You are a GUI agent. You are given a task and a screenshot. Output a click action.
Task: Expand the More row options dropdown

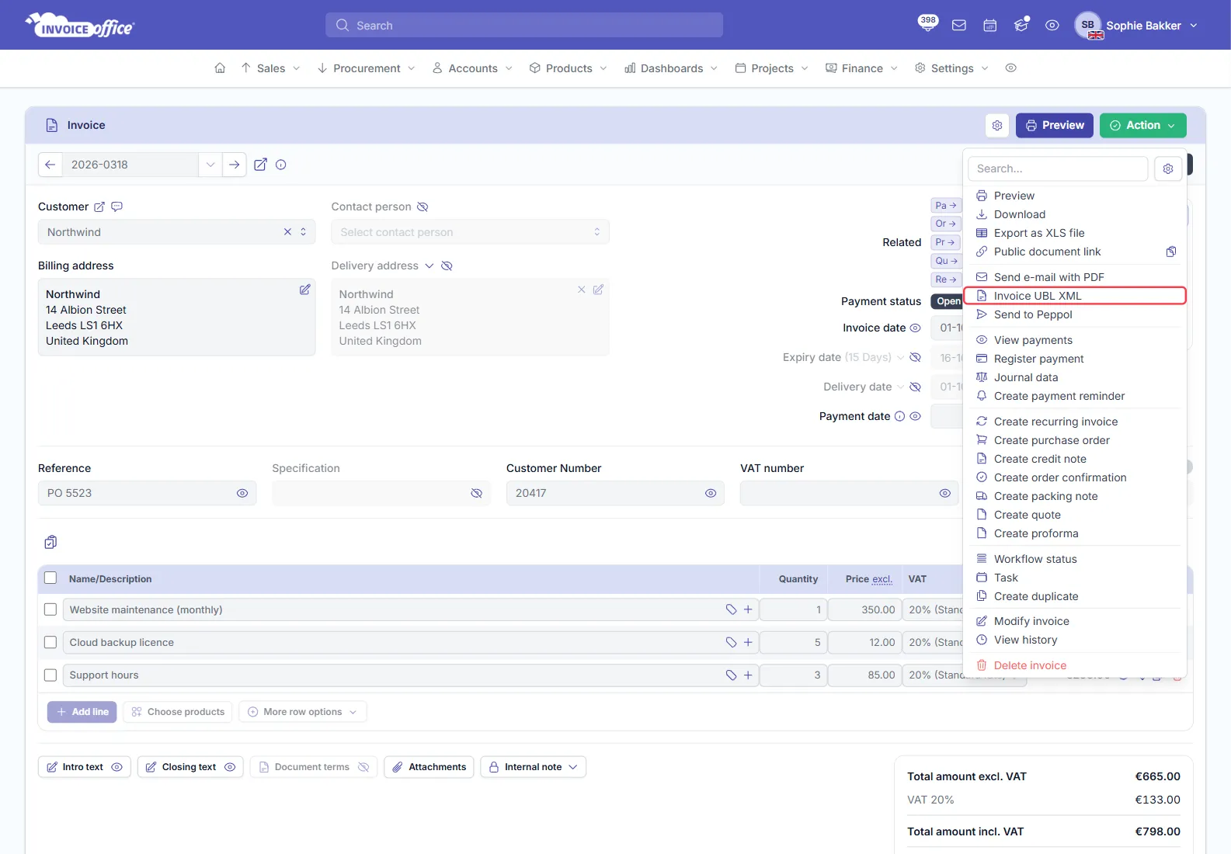click(303, 712)
